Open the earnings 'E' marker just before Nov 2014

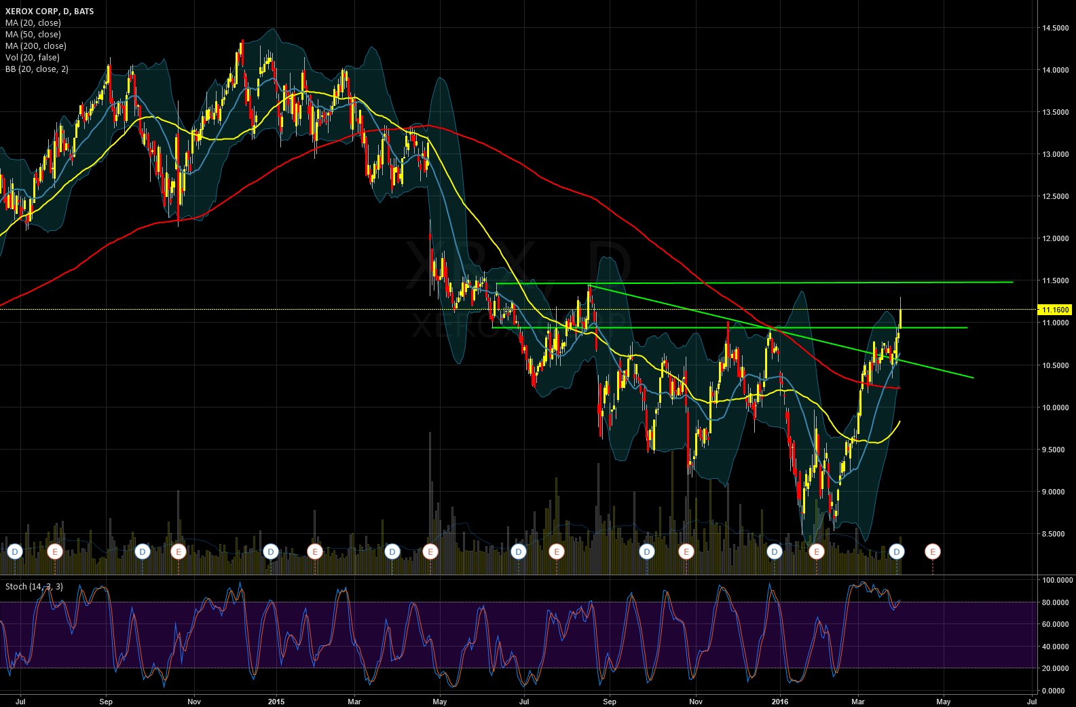point(179,551)
